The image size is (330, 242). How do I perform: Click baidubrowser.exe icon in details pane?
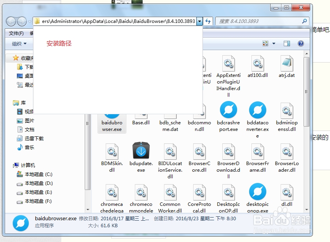[21, 223]
